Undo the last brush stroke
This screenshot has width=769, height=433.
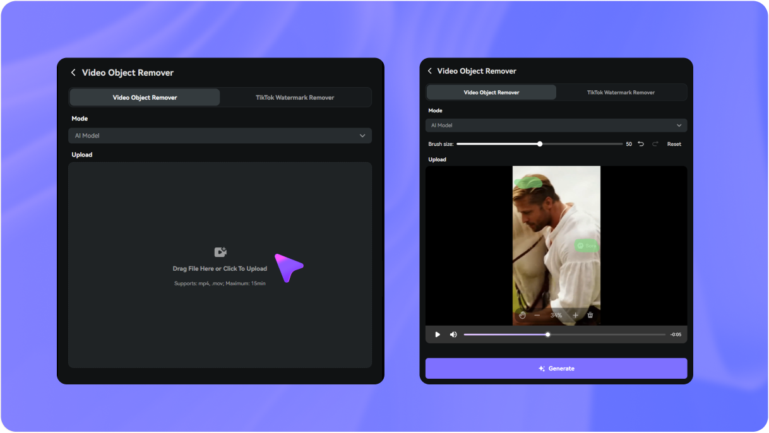[x=641, y=144]
